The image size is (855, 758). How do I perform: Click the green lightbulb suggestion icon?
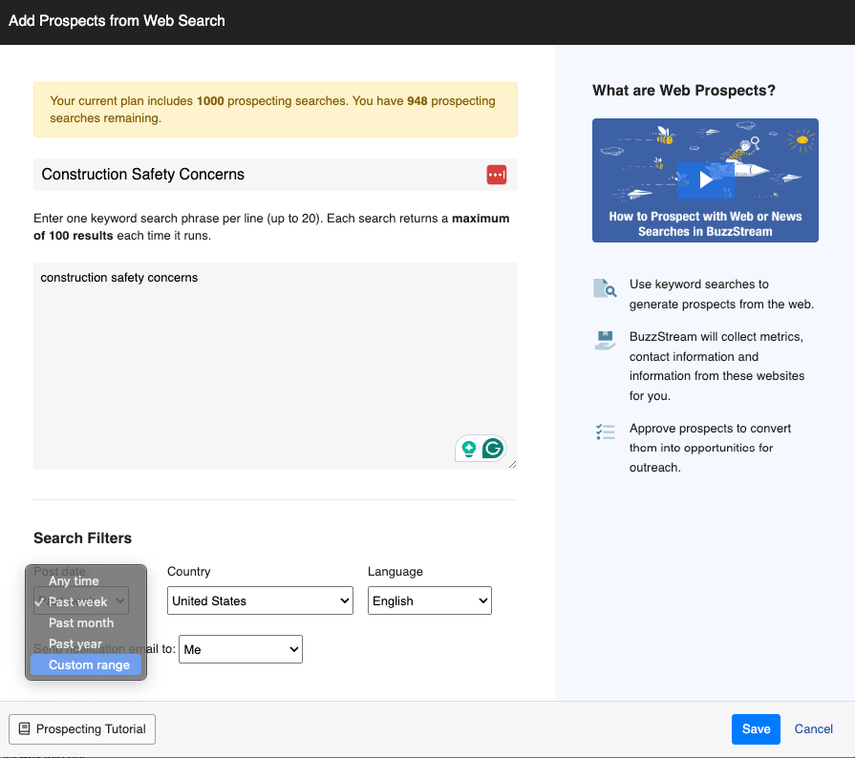(x=468, y=449)
